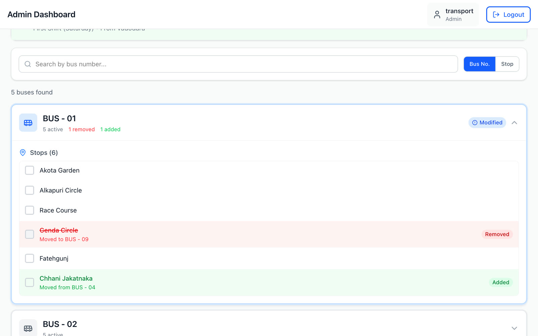The height and width of the screenshot is (336, 538).
Task: Collapse the BUS - 01 card chevron
Action: point(514,123)
